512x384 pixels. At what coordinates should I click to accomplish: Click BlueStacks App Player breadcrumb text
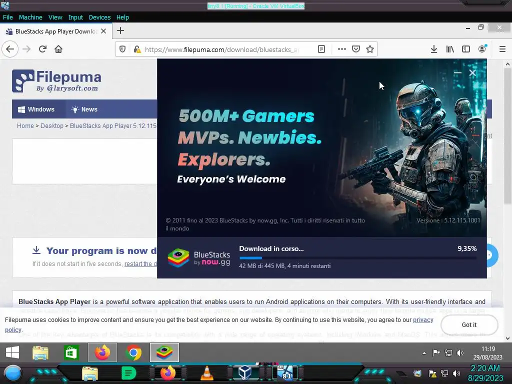point(113,125)
